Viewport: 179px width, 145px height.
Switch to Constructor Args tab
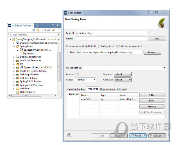click(76, 89)
